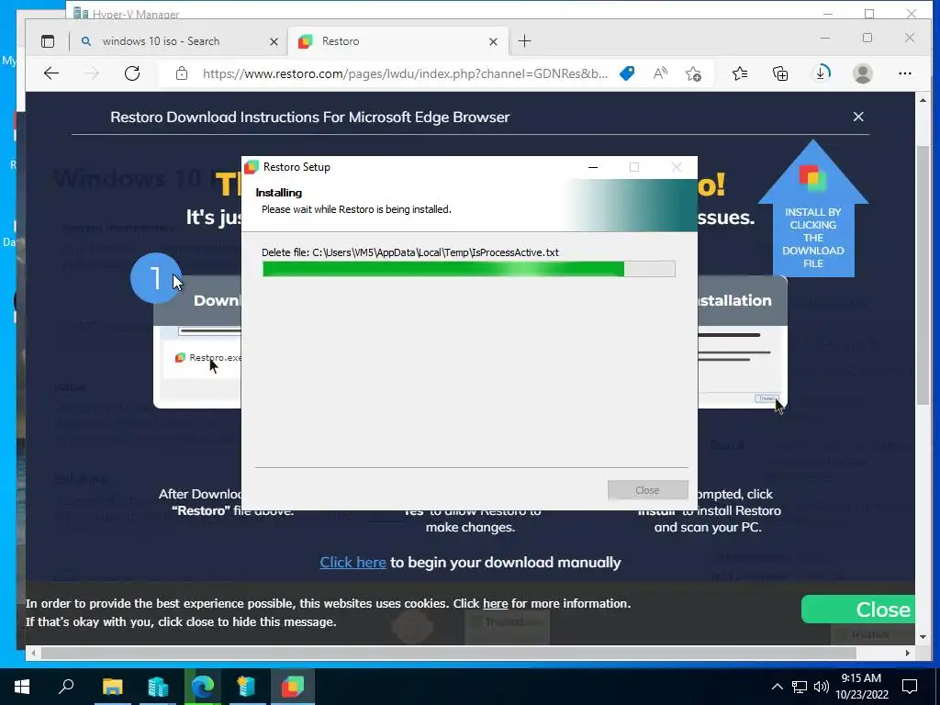Open File Explorer from taskbar
Image resolution: width=940 pixels, height=705 pixels.
tap(112, 687)
